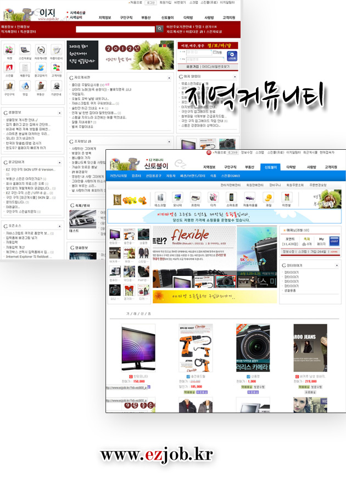Open the 구인구직 icon in the back window grid
The width and height of the screenshot is (346, 485).
point(9,86)
